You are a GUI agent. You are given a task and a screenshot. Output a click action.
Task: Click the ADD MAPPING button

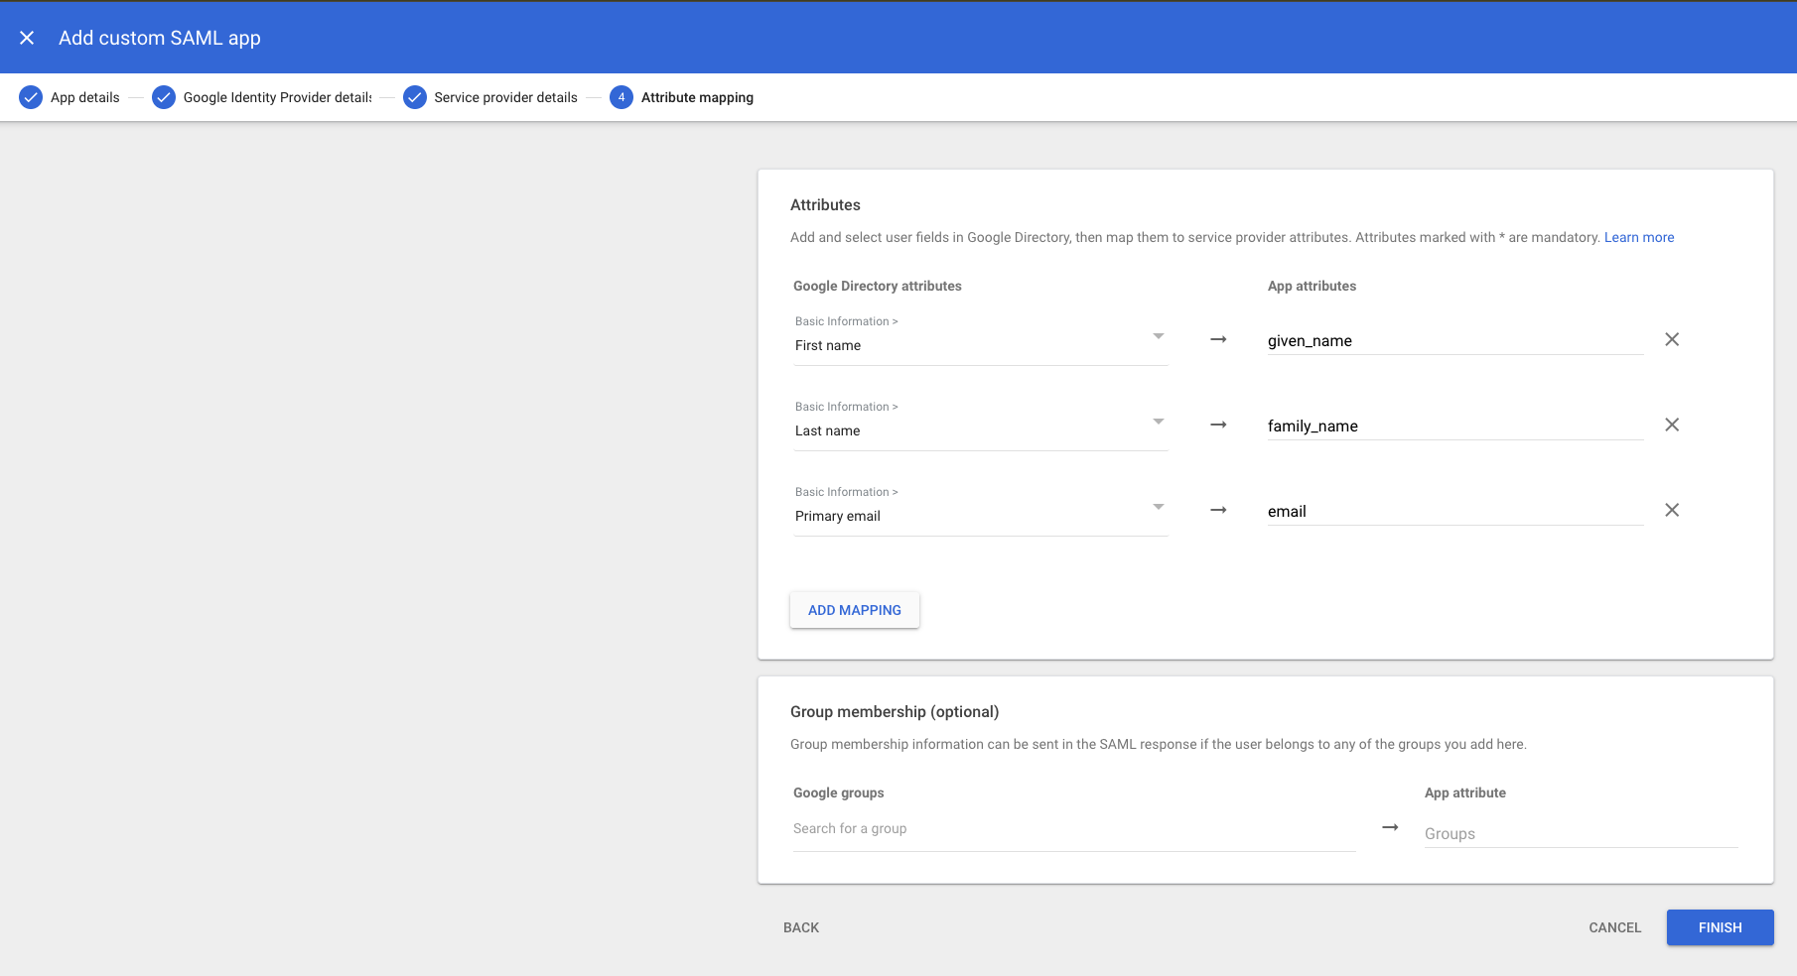(855, 610)
